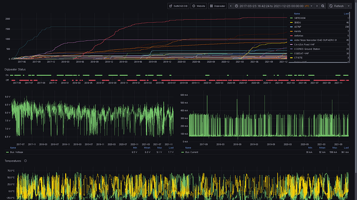The height and width of the screenshot is (200, 357).
Task: Click the 9.1 V Bus Voltage max value
Action: [159, 152]
